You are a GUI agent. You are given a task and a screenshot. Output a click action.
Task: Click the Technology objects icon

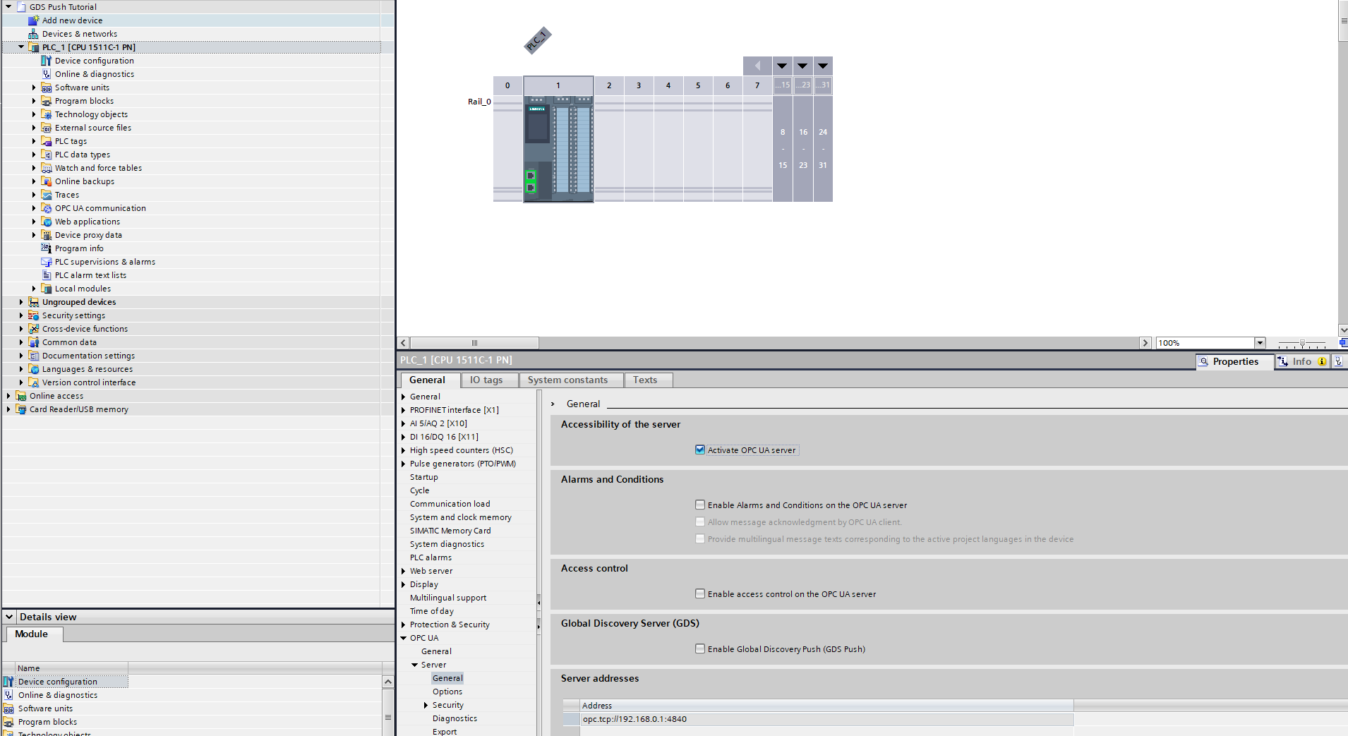coord(46,114)
